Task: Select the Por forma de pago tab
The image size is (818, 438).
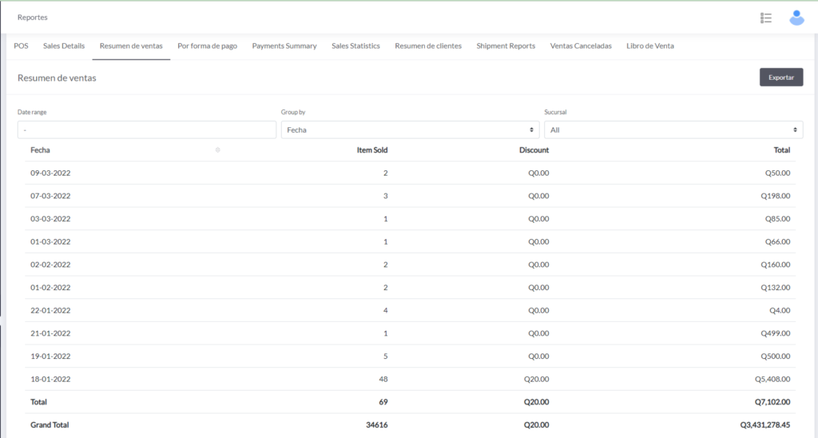Action: click(x=207, y=46)
